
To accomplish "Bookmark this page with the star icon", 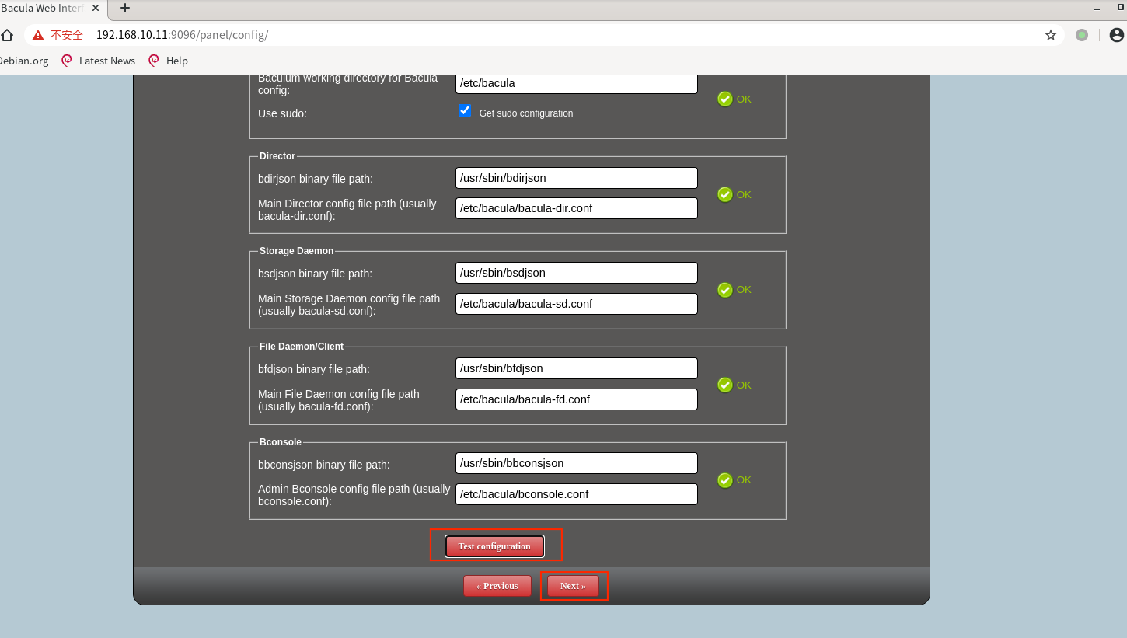I will tap(1051, 35).
